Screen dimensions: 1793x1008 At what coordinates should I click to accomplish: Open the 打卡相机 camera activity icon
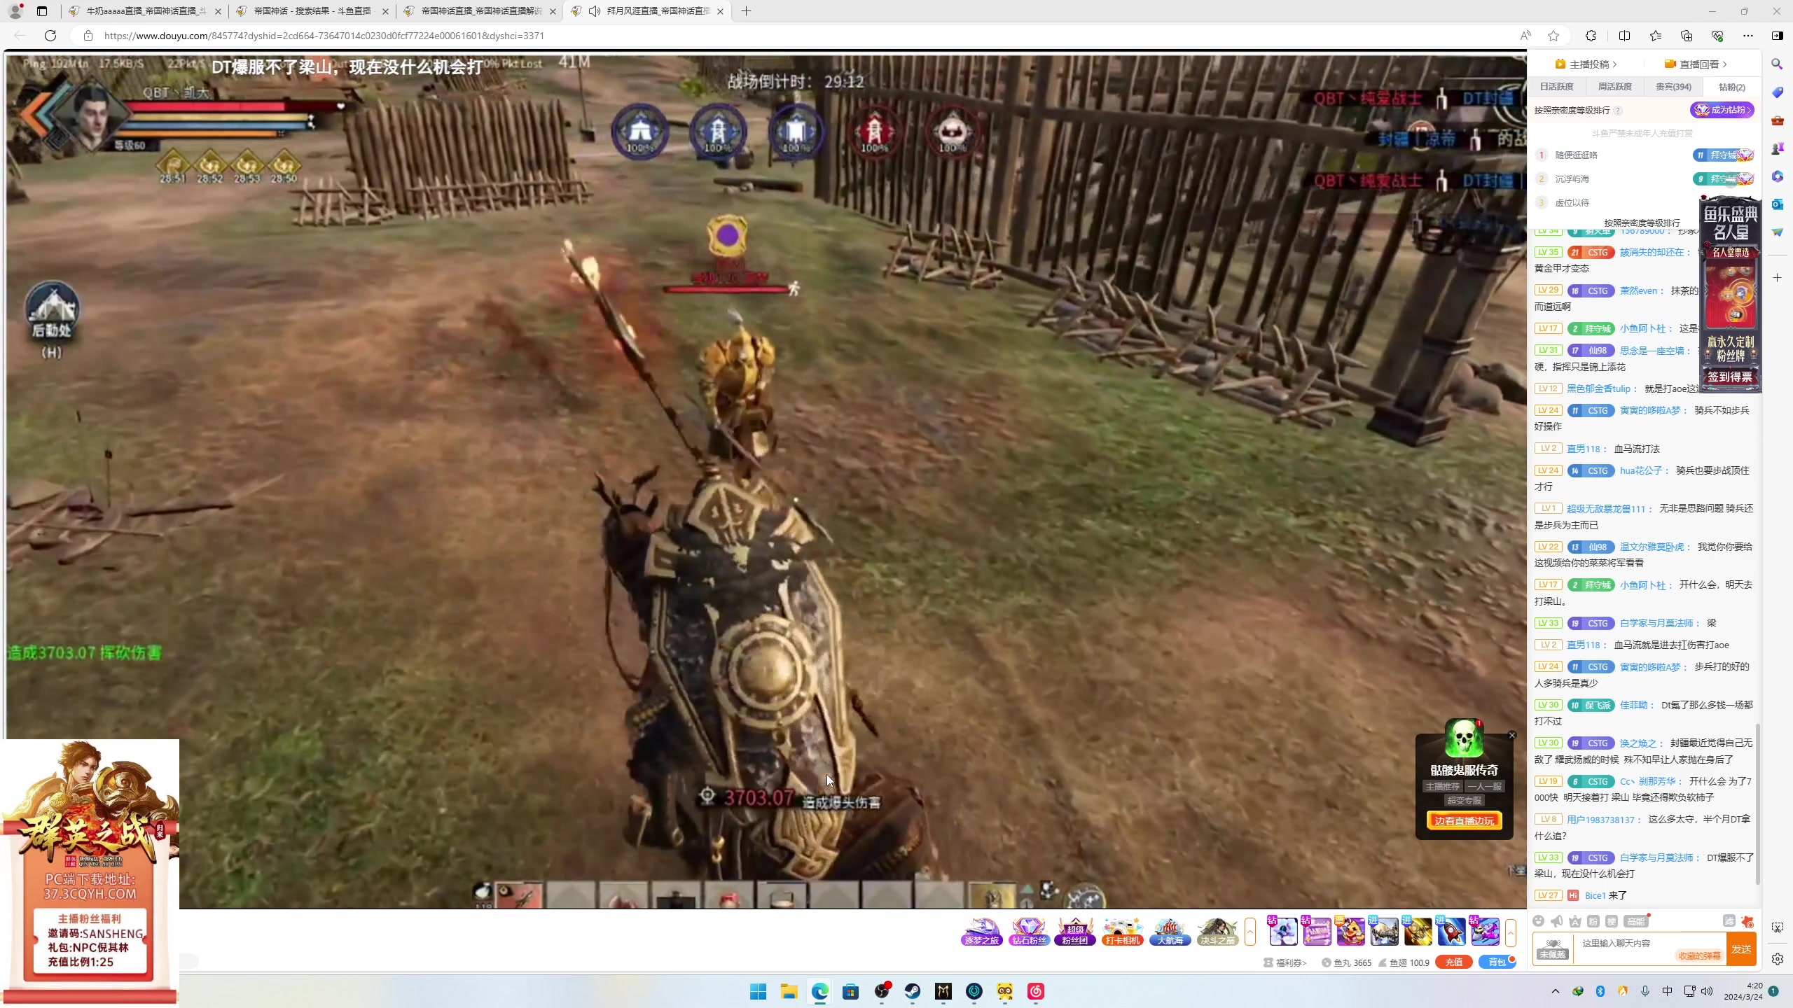[1123, 932]
